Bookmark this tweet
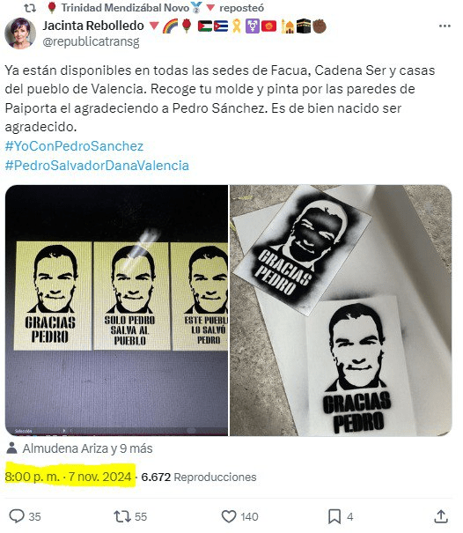The image size is (463, 533). click(334, 516)
